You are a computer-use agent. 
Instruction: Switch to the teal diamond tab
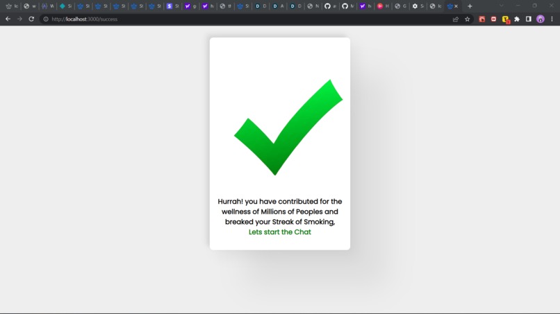point(66,6)
